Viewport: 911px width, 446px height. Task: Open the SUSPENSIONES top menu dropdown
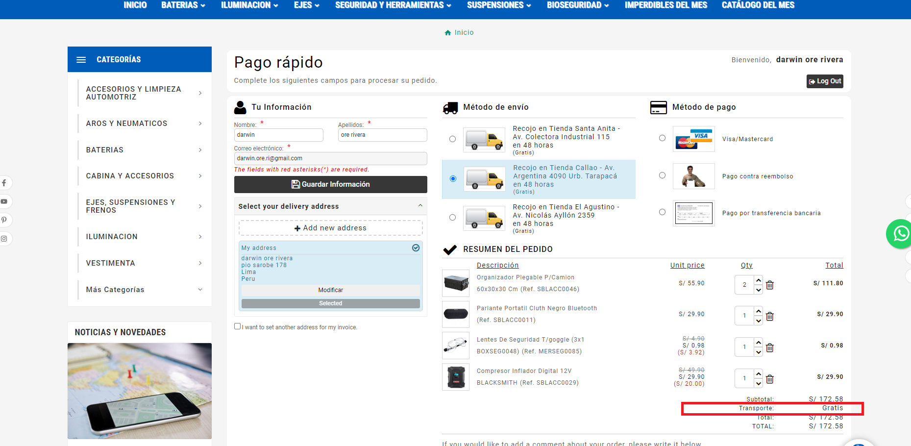tap(499, 5)
